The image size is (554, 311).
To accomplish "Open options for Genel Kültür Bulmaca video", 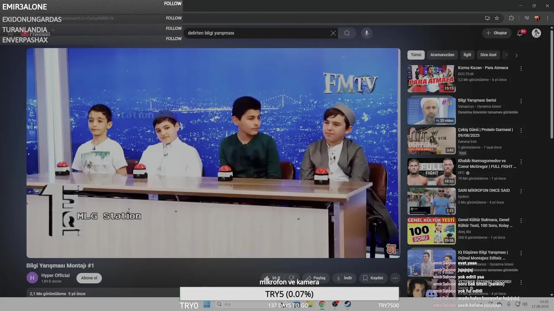I will (521, 220).
